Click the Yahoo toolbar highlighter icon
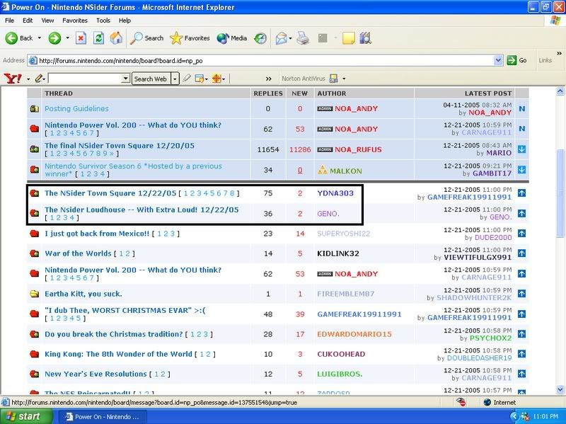 pos(187,79)
